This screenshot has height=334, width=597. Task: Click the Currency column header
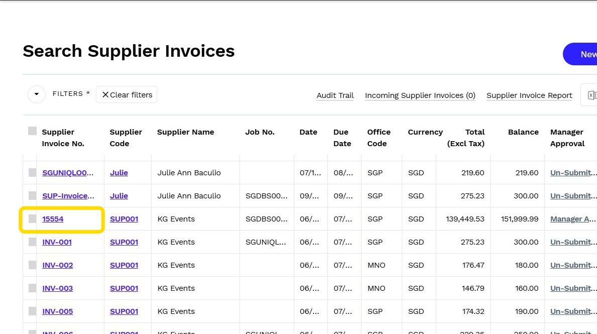coord(425,132)
